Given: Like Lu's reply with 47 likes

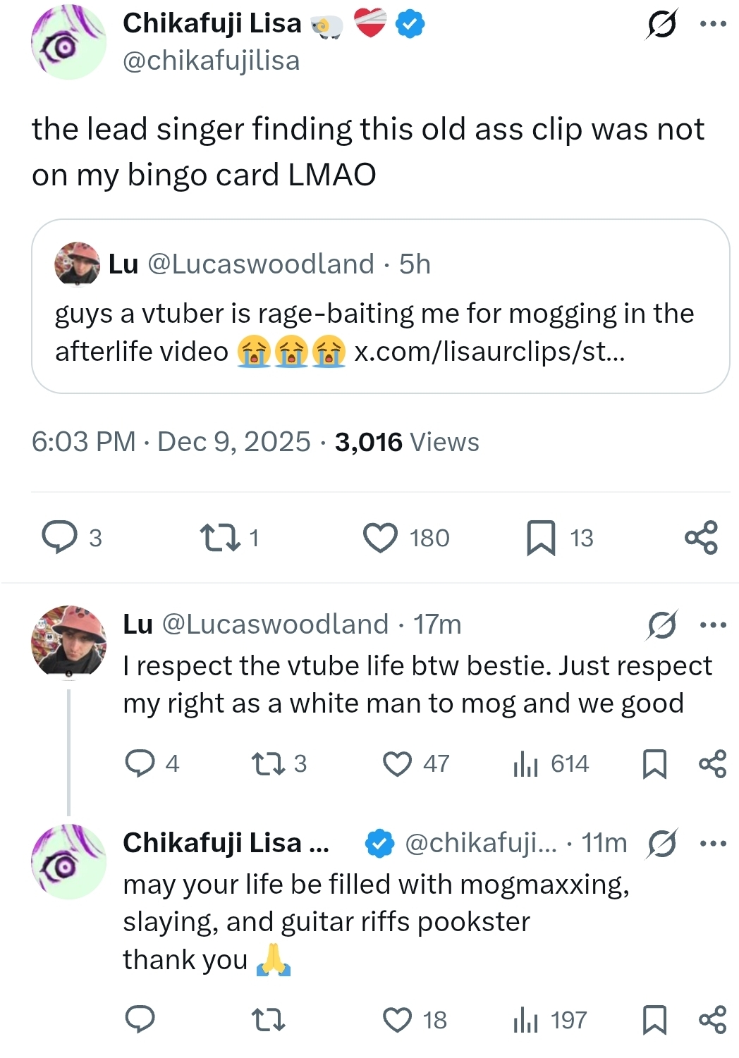Looking at the screenshot, I should [397, 763].
